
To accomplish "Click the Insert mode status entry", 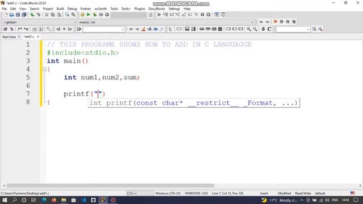I will click(264, 193).
